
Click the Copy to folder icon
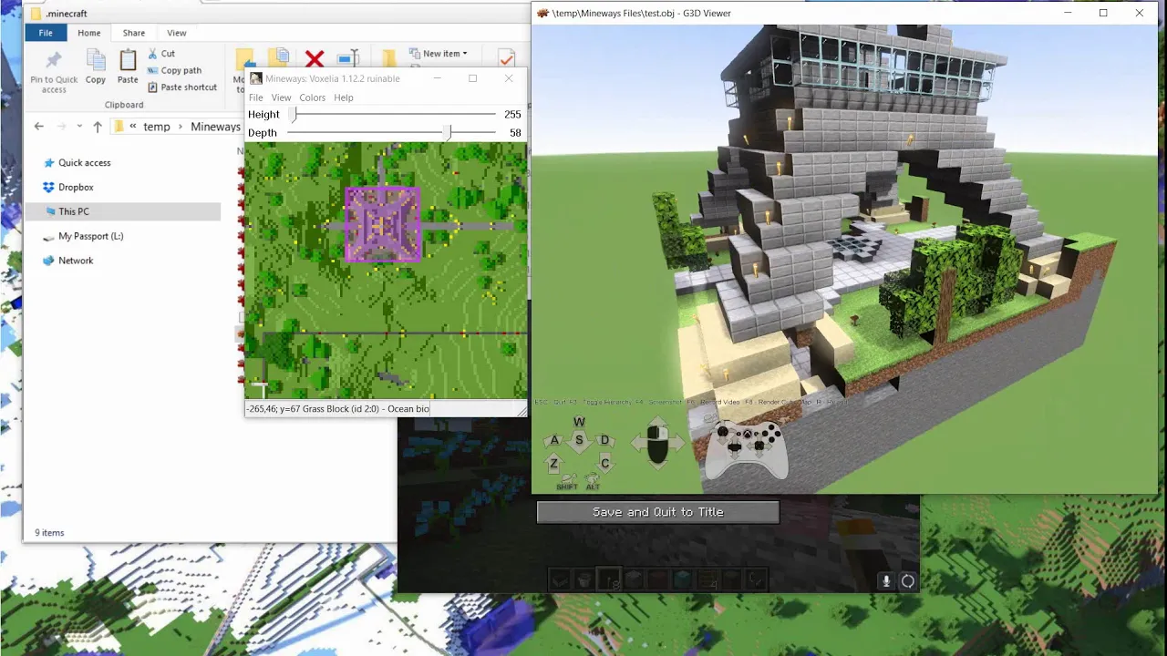click(x=278, y=57)
